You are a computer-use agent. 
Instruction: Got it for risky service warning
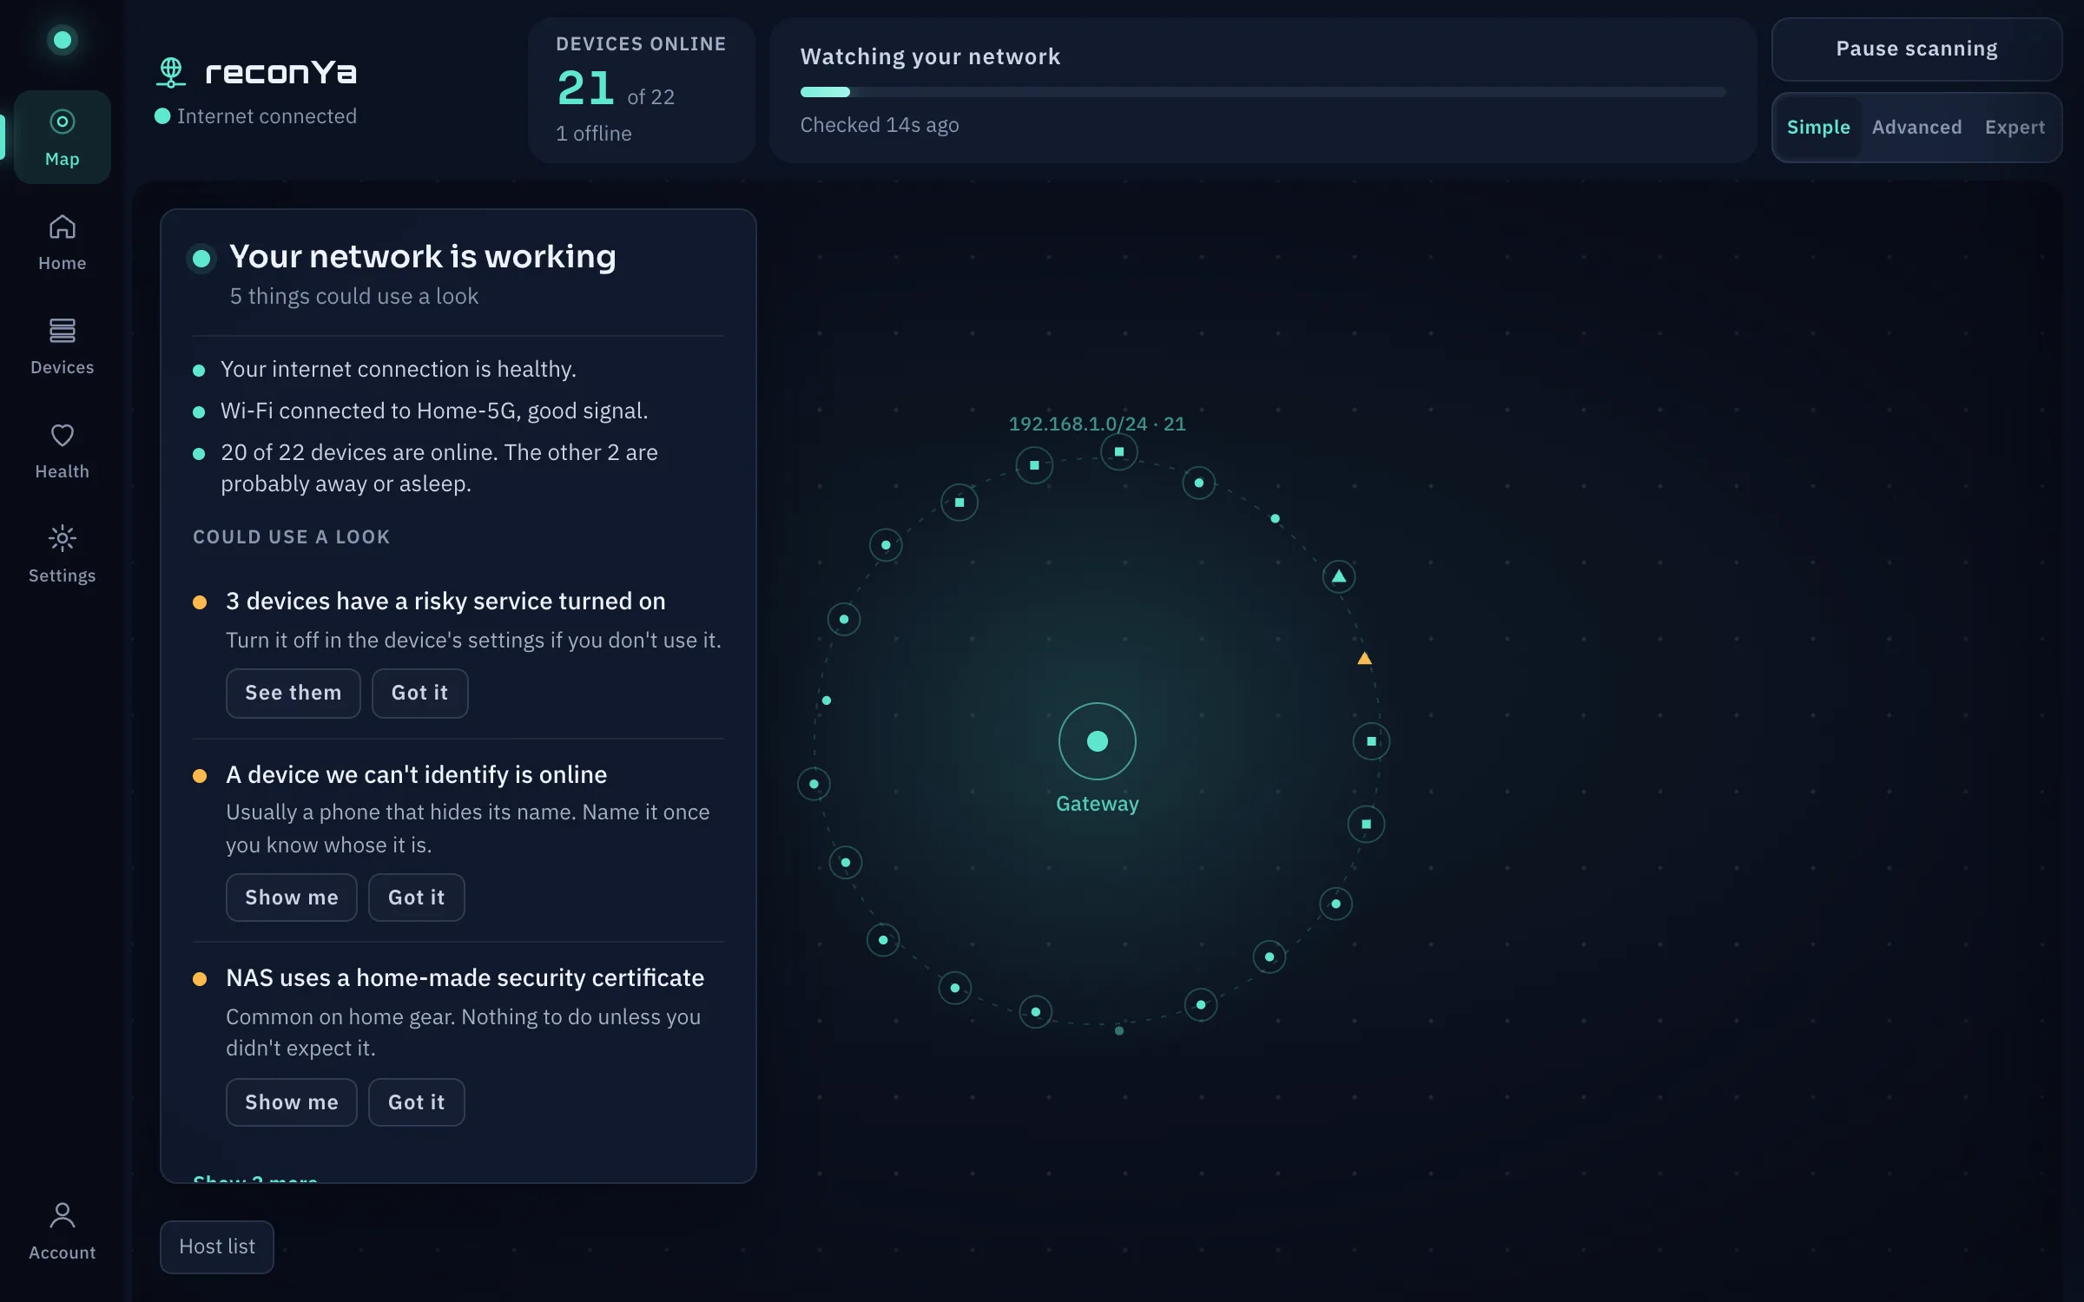(419, 693)
